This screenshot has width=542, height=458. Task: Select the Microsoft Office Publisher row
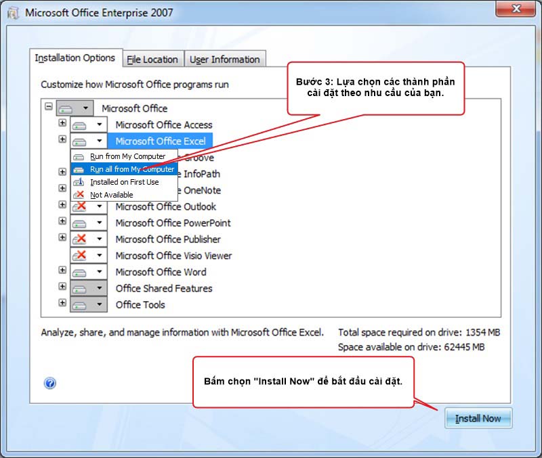[x=168, y=239]
